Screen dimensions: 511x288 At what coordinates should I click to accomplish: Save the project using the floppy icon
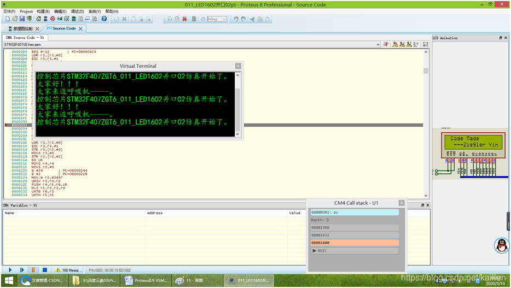(x=22, y=19)
